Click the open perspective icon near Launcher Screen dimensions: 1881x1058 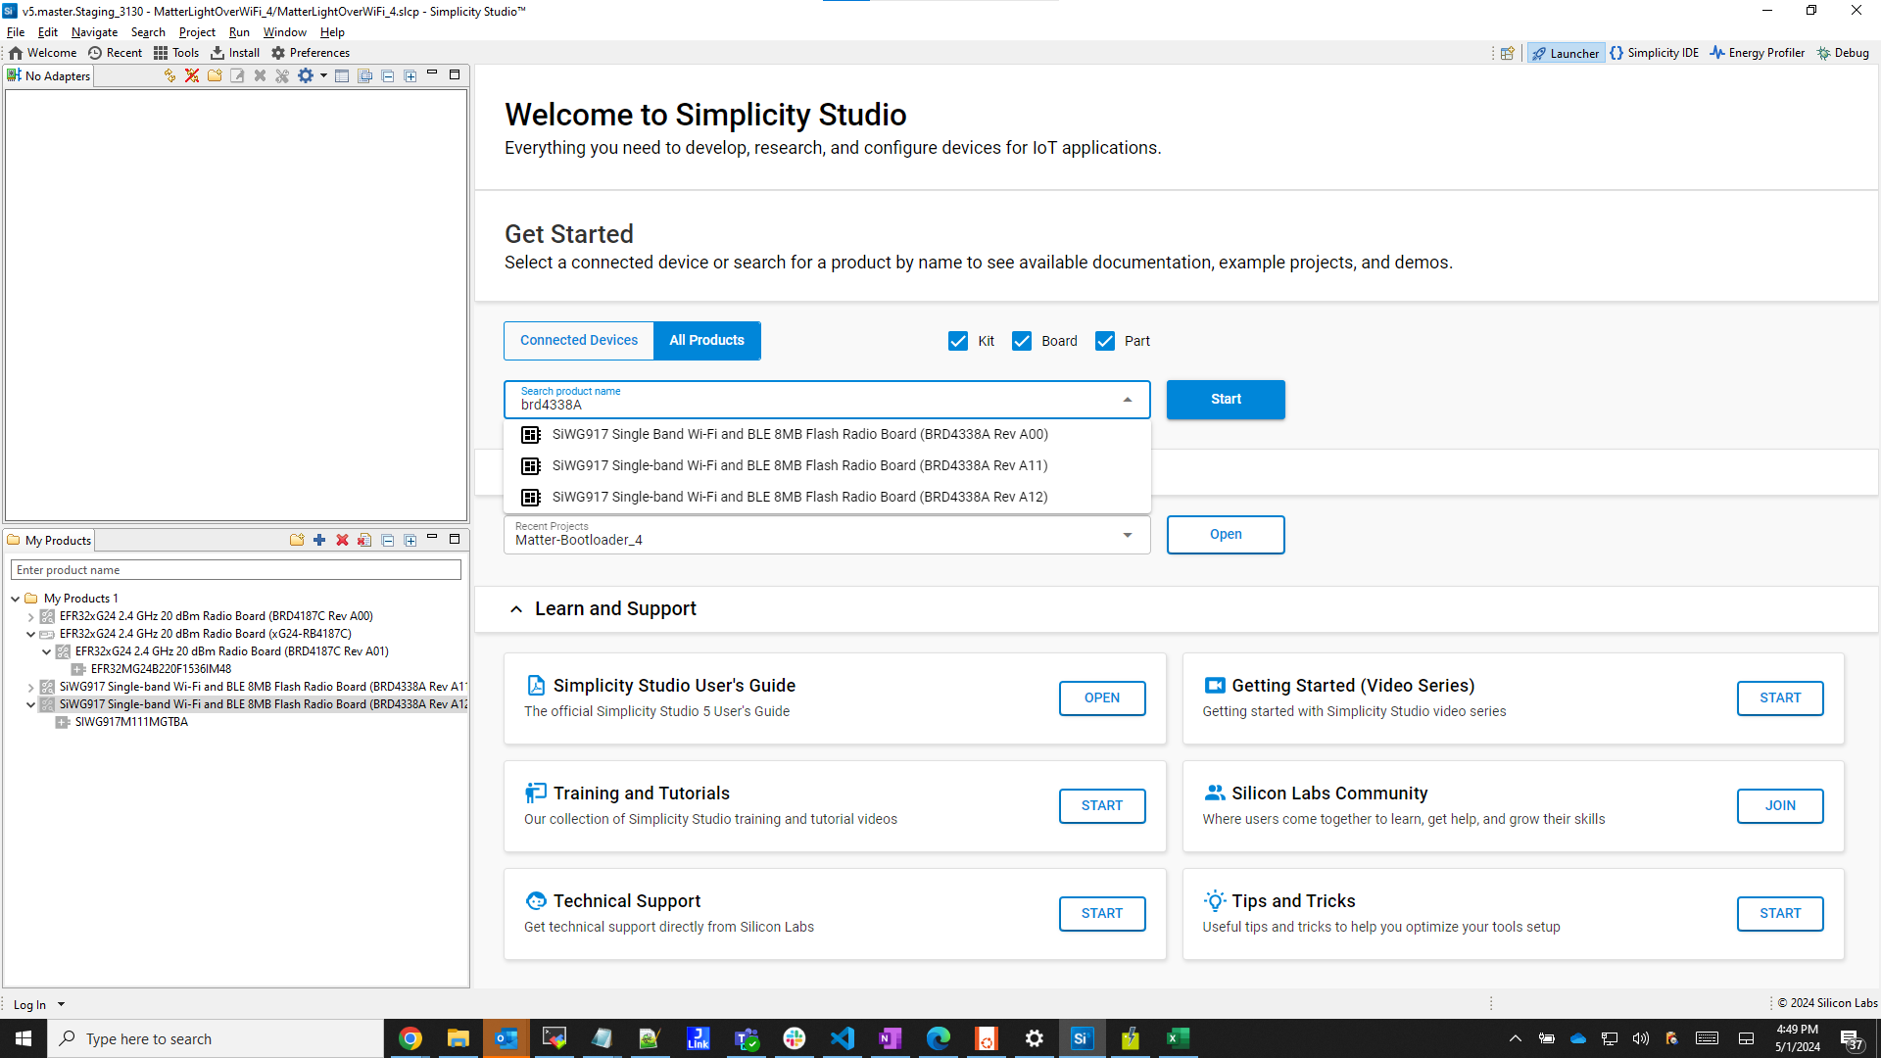tap(1508, 53)
